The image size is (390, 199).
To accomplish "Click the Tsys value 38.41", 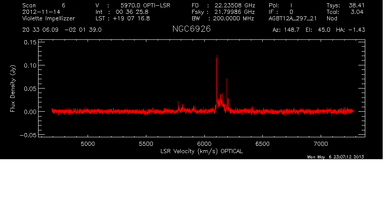I will tap(357, 5).
